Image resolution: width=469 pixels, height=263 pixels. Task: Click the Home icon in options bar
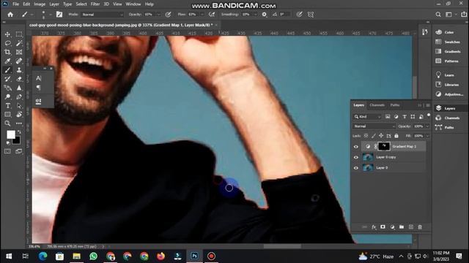(10, 15)
